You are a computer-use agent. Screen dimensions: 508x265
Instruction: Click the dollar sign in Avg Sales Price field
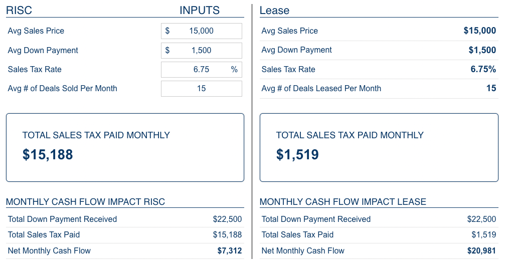pos(167,31)
